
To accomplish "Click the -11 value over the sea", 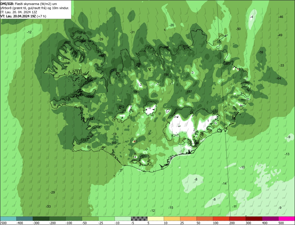I will (234, 207).
